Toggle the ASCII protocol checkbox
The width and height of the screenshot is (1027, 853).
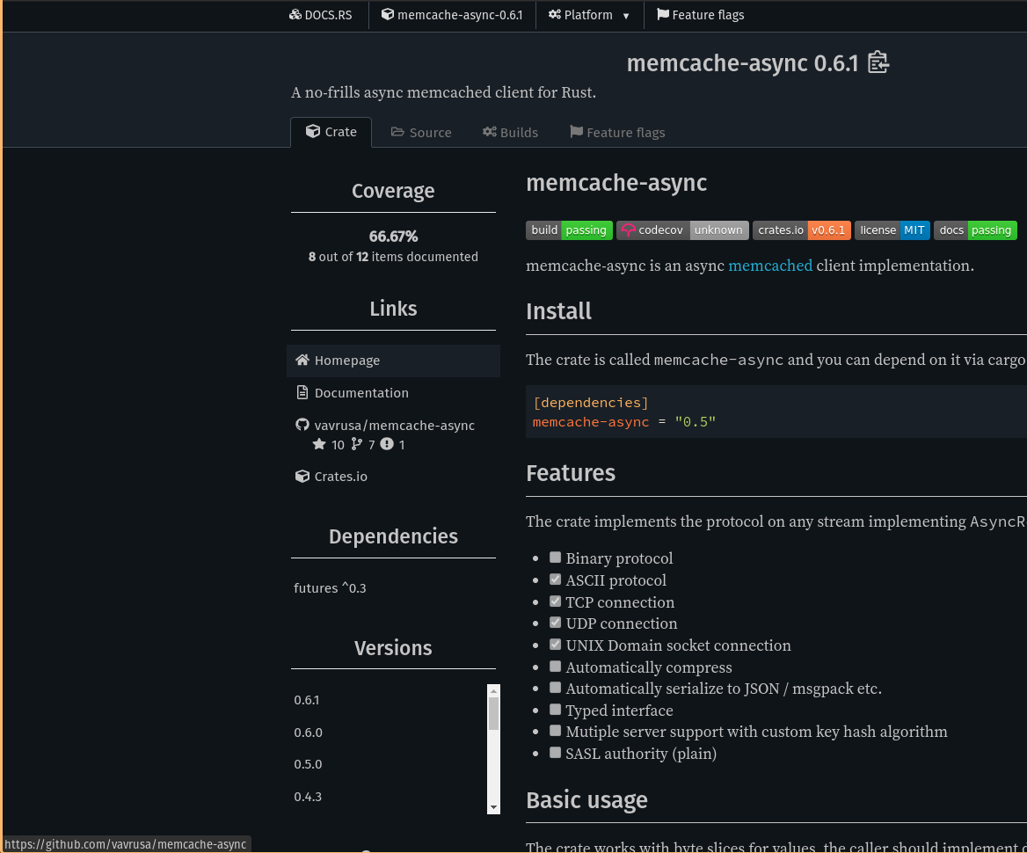[x=556, y=580]
